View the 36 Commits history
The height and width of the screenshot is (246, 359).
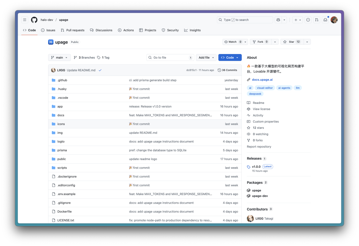227,70
